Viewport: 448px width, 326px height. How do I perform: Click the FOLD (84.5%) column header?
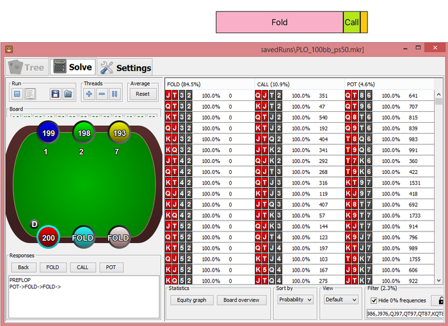pos(209,84)
